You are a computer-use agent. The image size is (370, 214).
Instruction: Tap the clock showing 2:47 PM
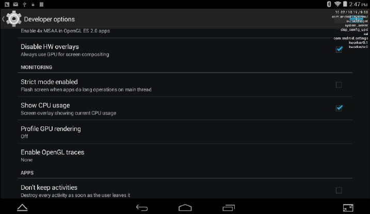coord(358,4)
